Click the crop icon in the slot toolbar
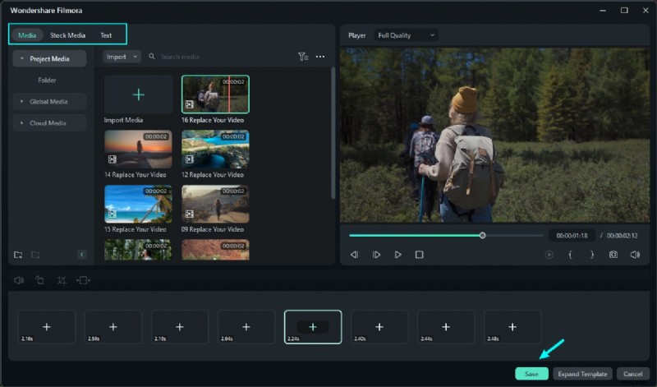 pos(62,280)
